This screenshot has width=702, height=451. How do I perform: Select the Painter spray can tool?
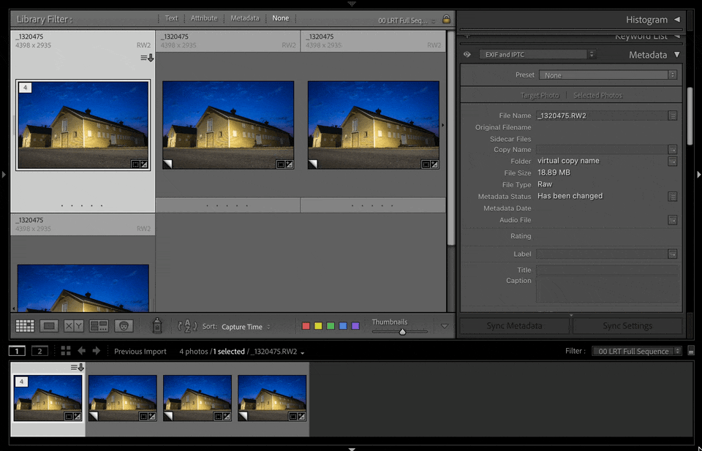[x=157, y=326]
